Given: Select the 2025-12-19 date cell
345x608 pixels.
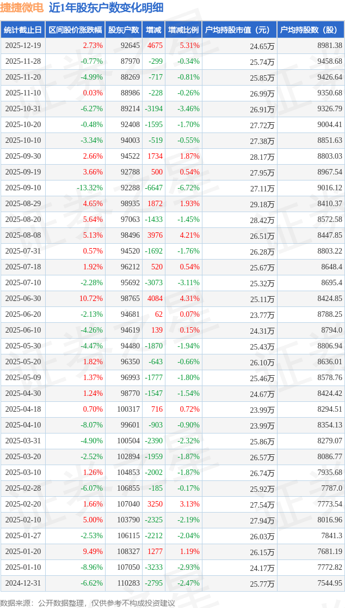Looking at the screenshot, I should 23,46.
